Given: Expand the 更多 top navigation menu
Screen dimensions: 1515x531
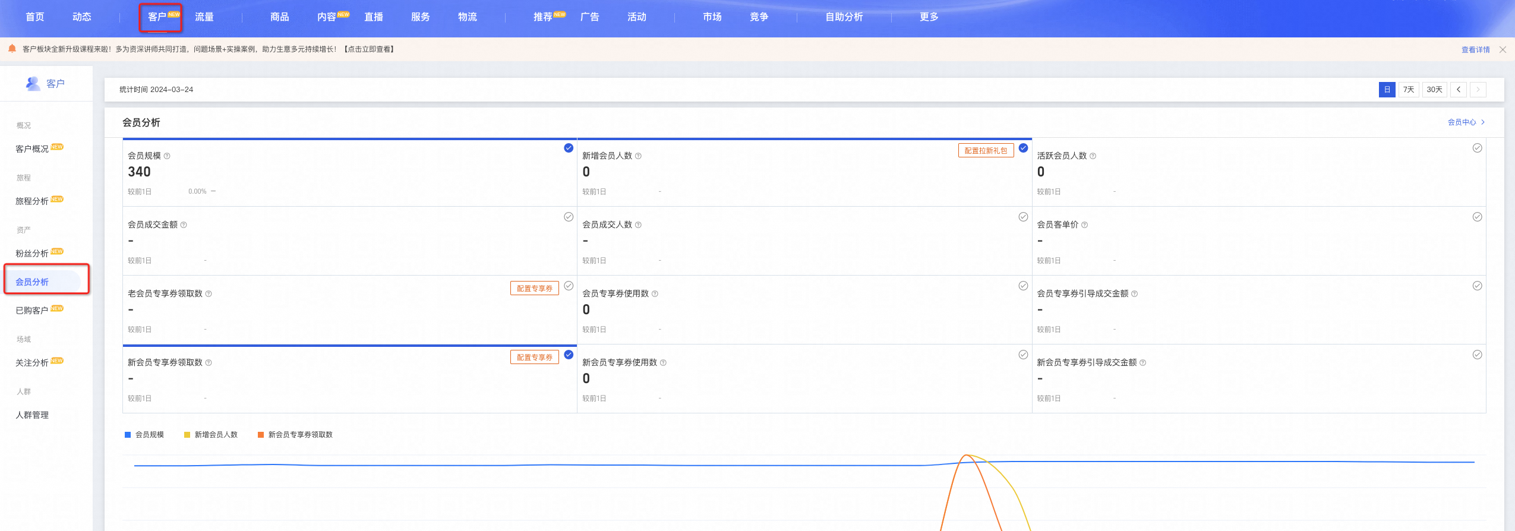Looking at the screenshot, I should [x=929, y=17].
